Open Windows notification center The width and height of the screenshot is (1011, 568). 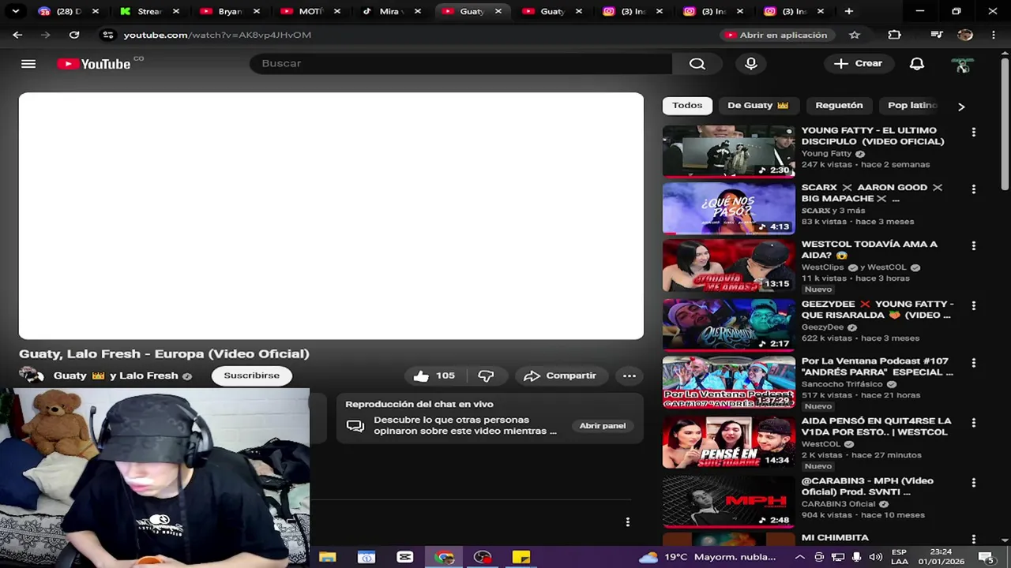(x=987, y=557)
